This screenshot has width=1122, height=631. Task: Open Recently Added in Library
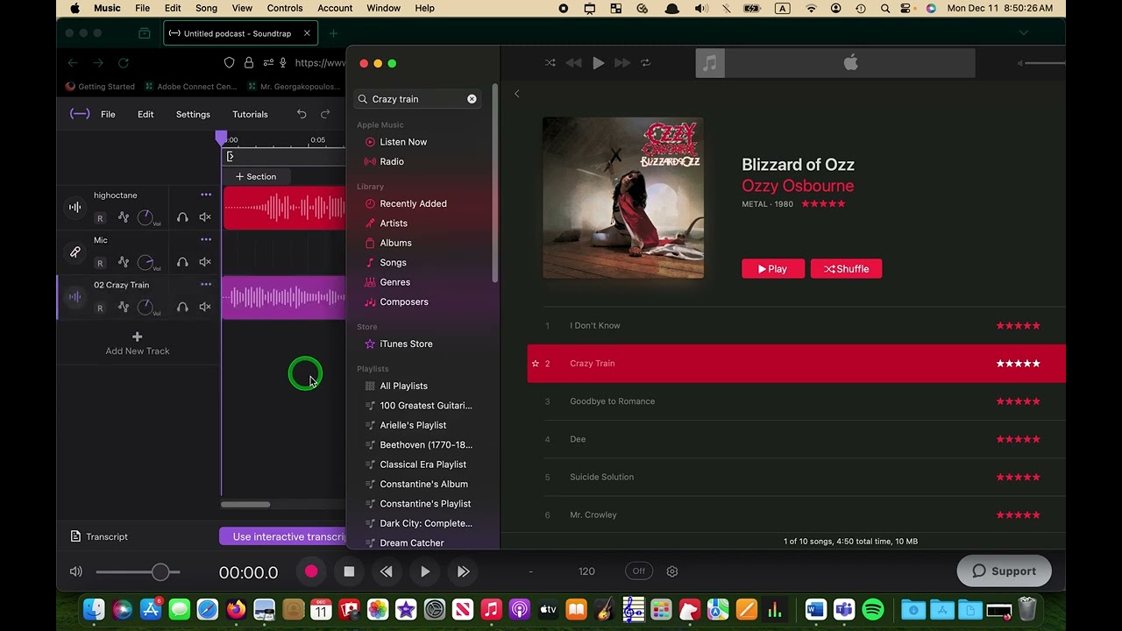(413, 203)
